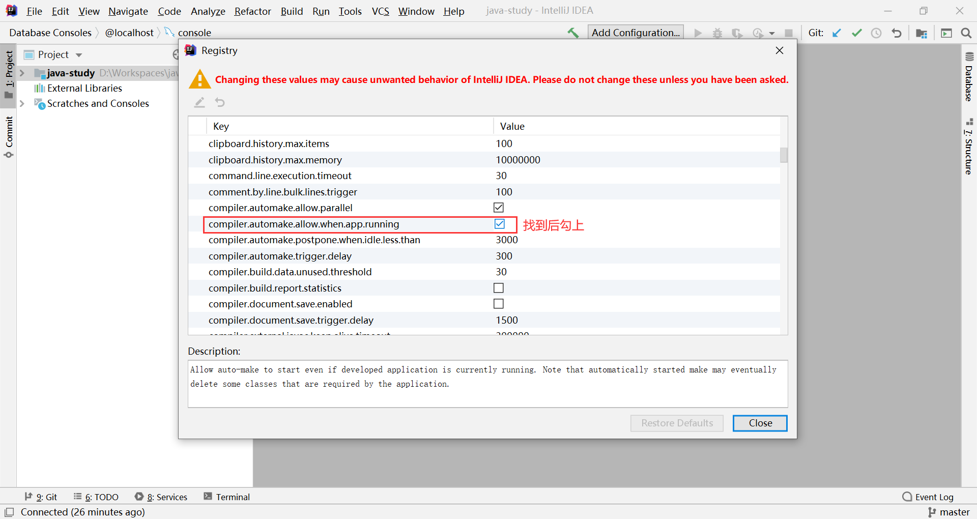Open the Structure tool window tab
This screenshot has width=977, height=519.
coord(969,147)
